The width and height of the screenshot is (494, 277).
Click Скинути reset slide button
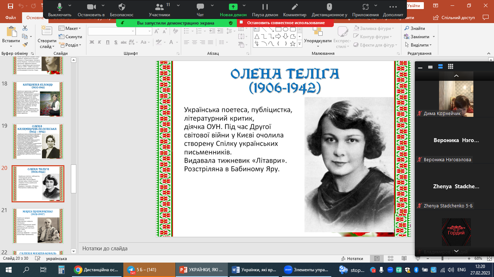71,37
